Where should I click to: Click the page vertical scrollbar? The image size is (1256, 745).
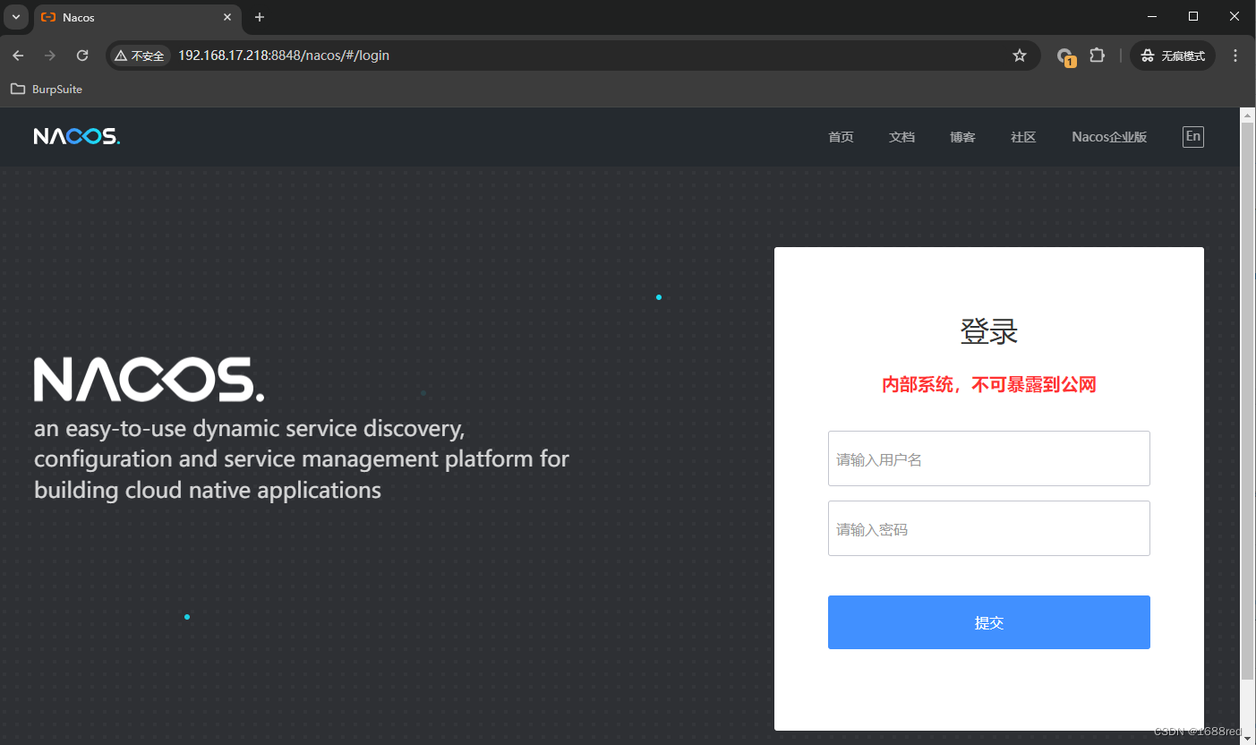[x=1248, y=403]
